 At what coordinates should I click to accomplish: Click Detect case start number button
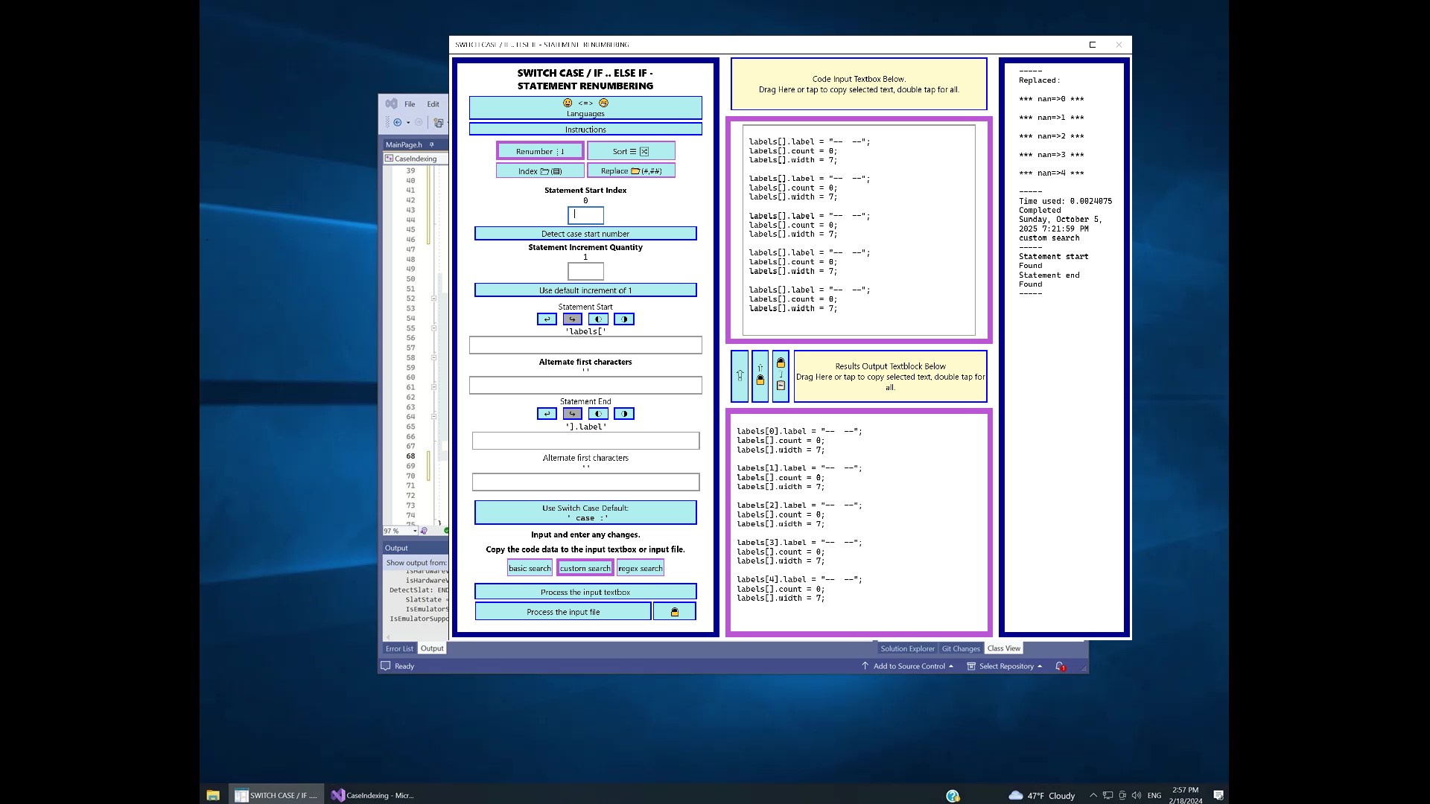tap(585, 234)
